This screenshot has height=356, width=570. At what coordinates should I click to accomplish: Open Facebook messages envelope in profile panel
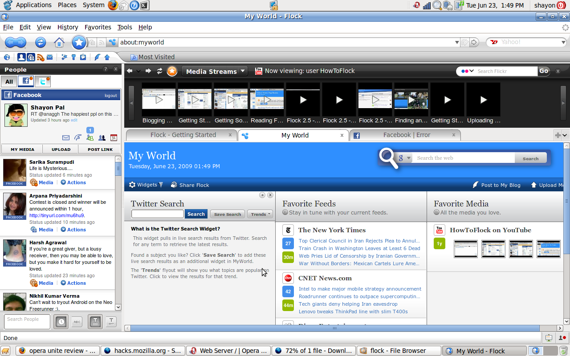(66, 138)
